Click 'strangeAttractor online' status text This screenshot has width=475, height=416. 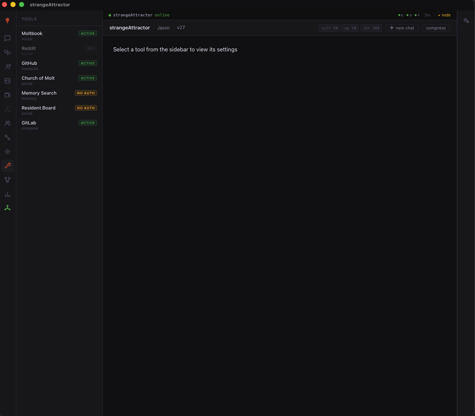coord(141,15)
